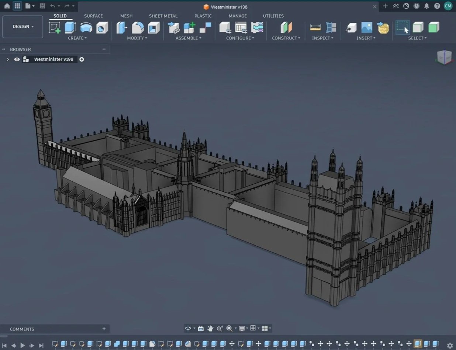Click the Look At icon in navigation bar
The height and width of the screenshot is (350, 456).
click(201, 328)
